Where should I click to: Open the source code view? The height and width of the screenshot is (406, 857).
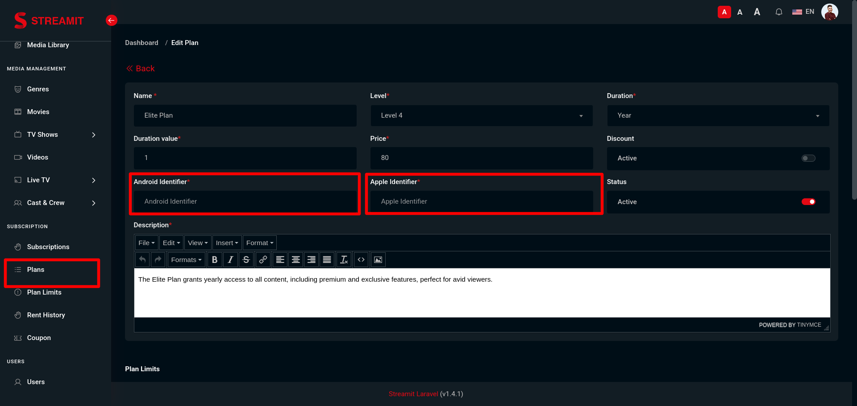(361, 259)
